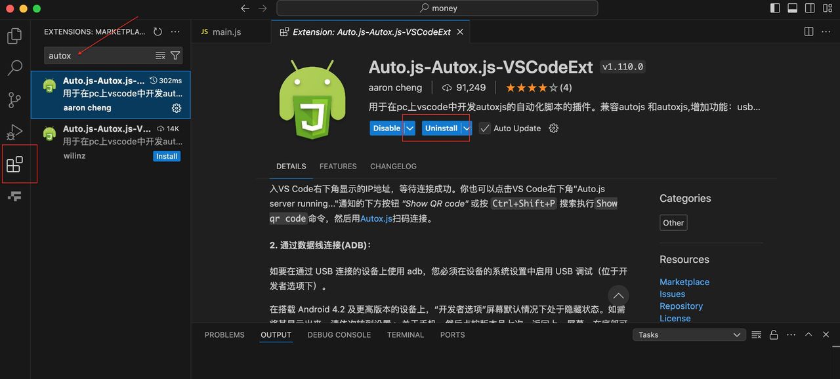Open the Explorer view in activity bar

coord(14,35)
